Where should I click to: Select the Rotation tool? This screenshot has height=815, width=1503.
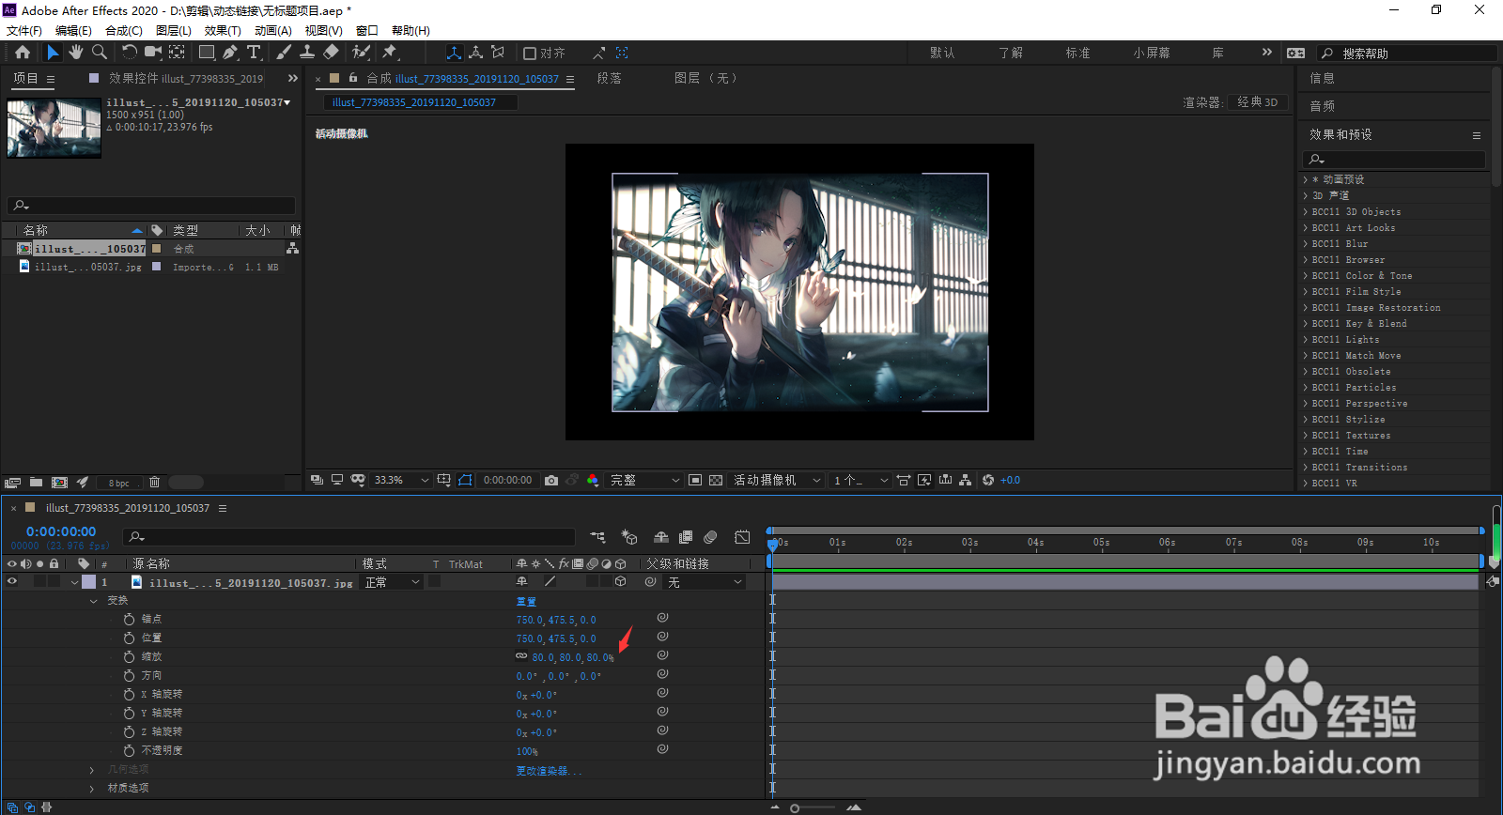(130, 53)
